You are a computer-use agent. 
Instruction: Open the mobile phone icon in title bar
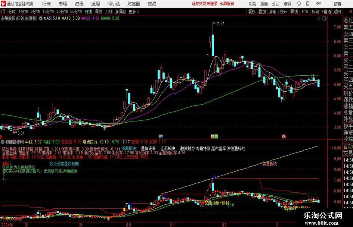click(308, 4)
